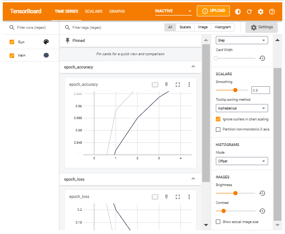The width and height of the screenshot is (285, 234).
Task: Open epoch_loss card more options menu
Action: 189,197
